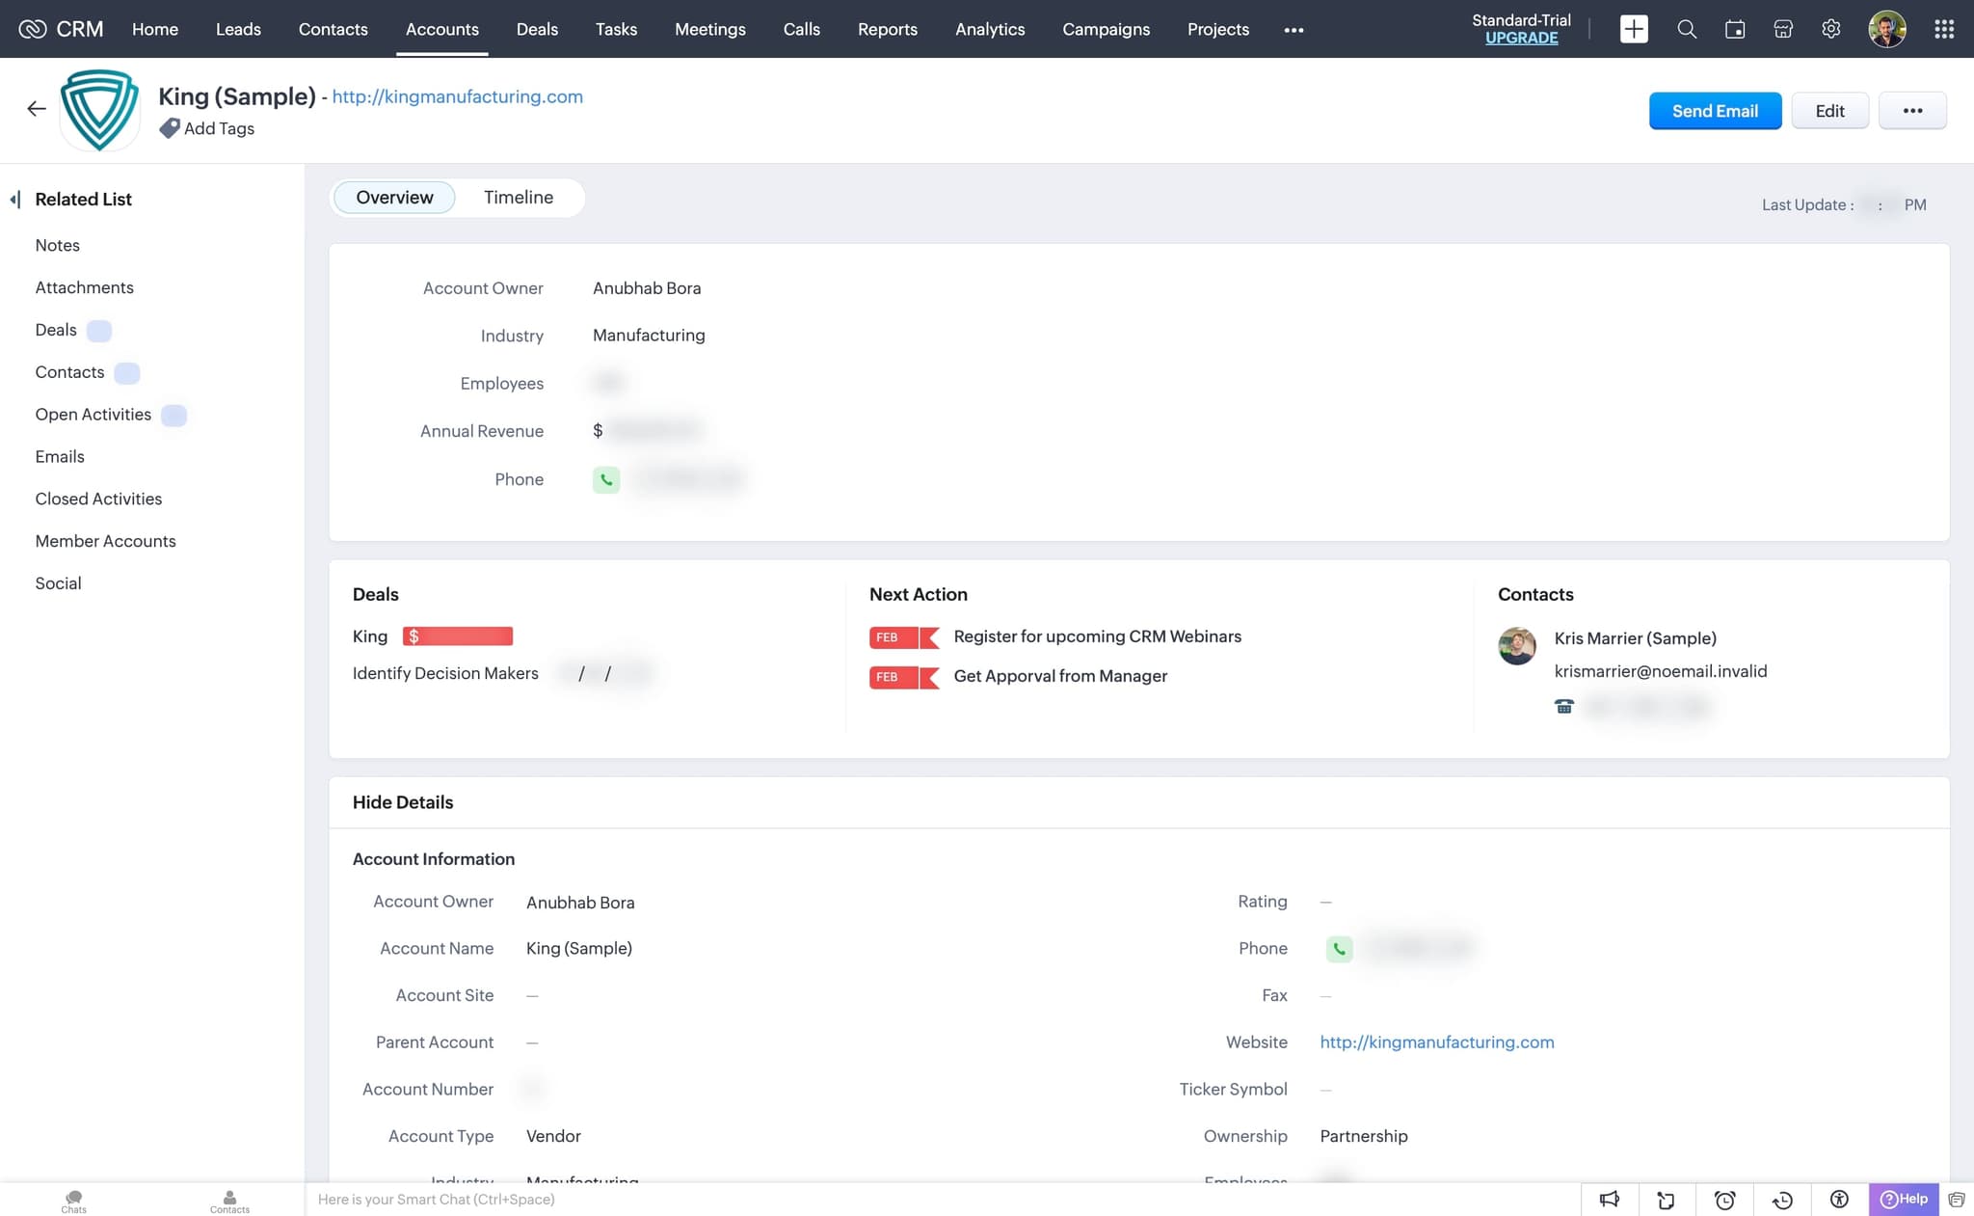Open the Tasks module

(616, 29)
